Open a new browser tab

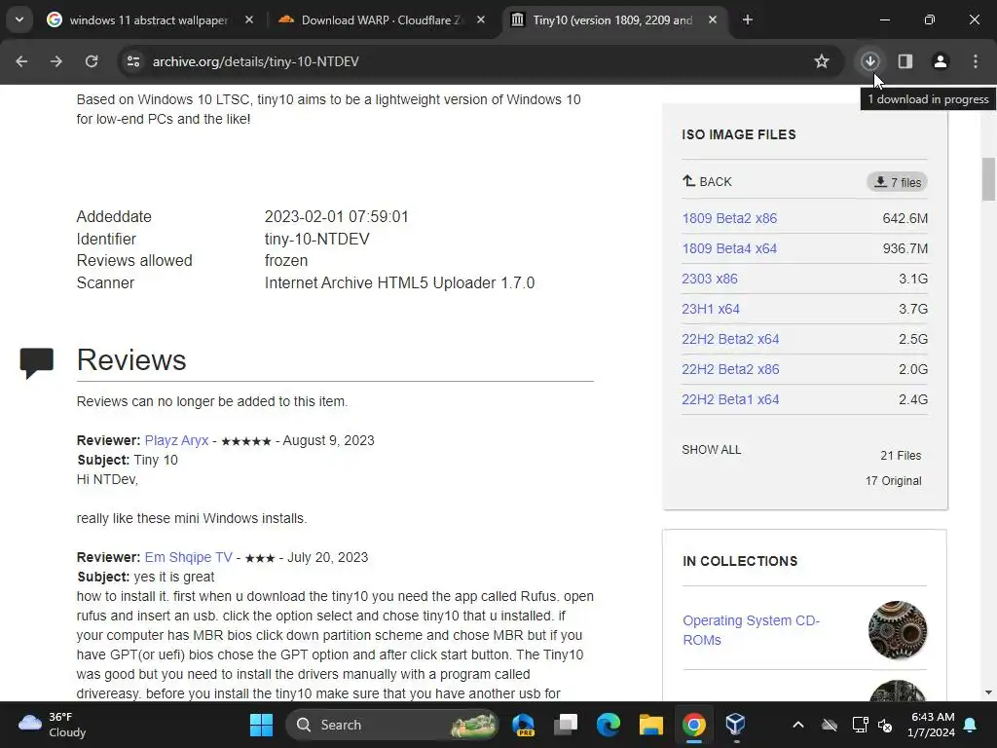tap(748, 19)
